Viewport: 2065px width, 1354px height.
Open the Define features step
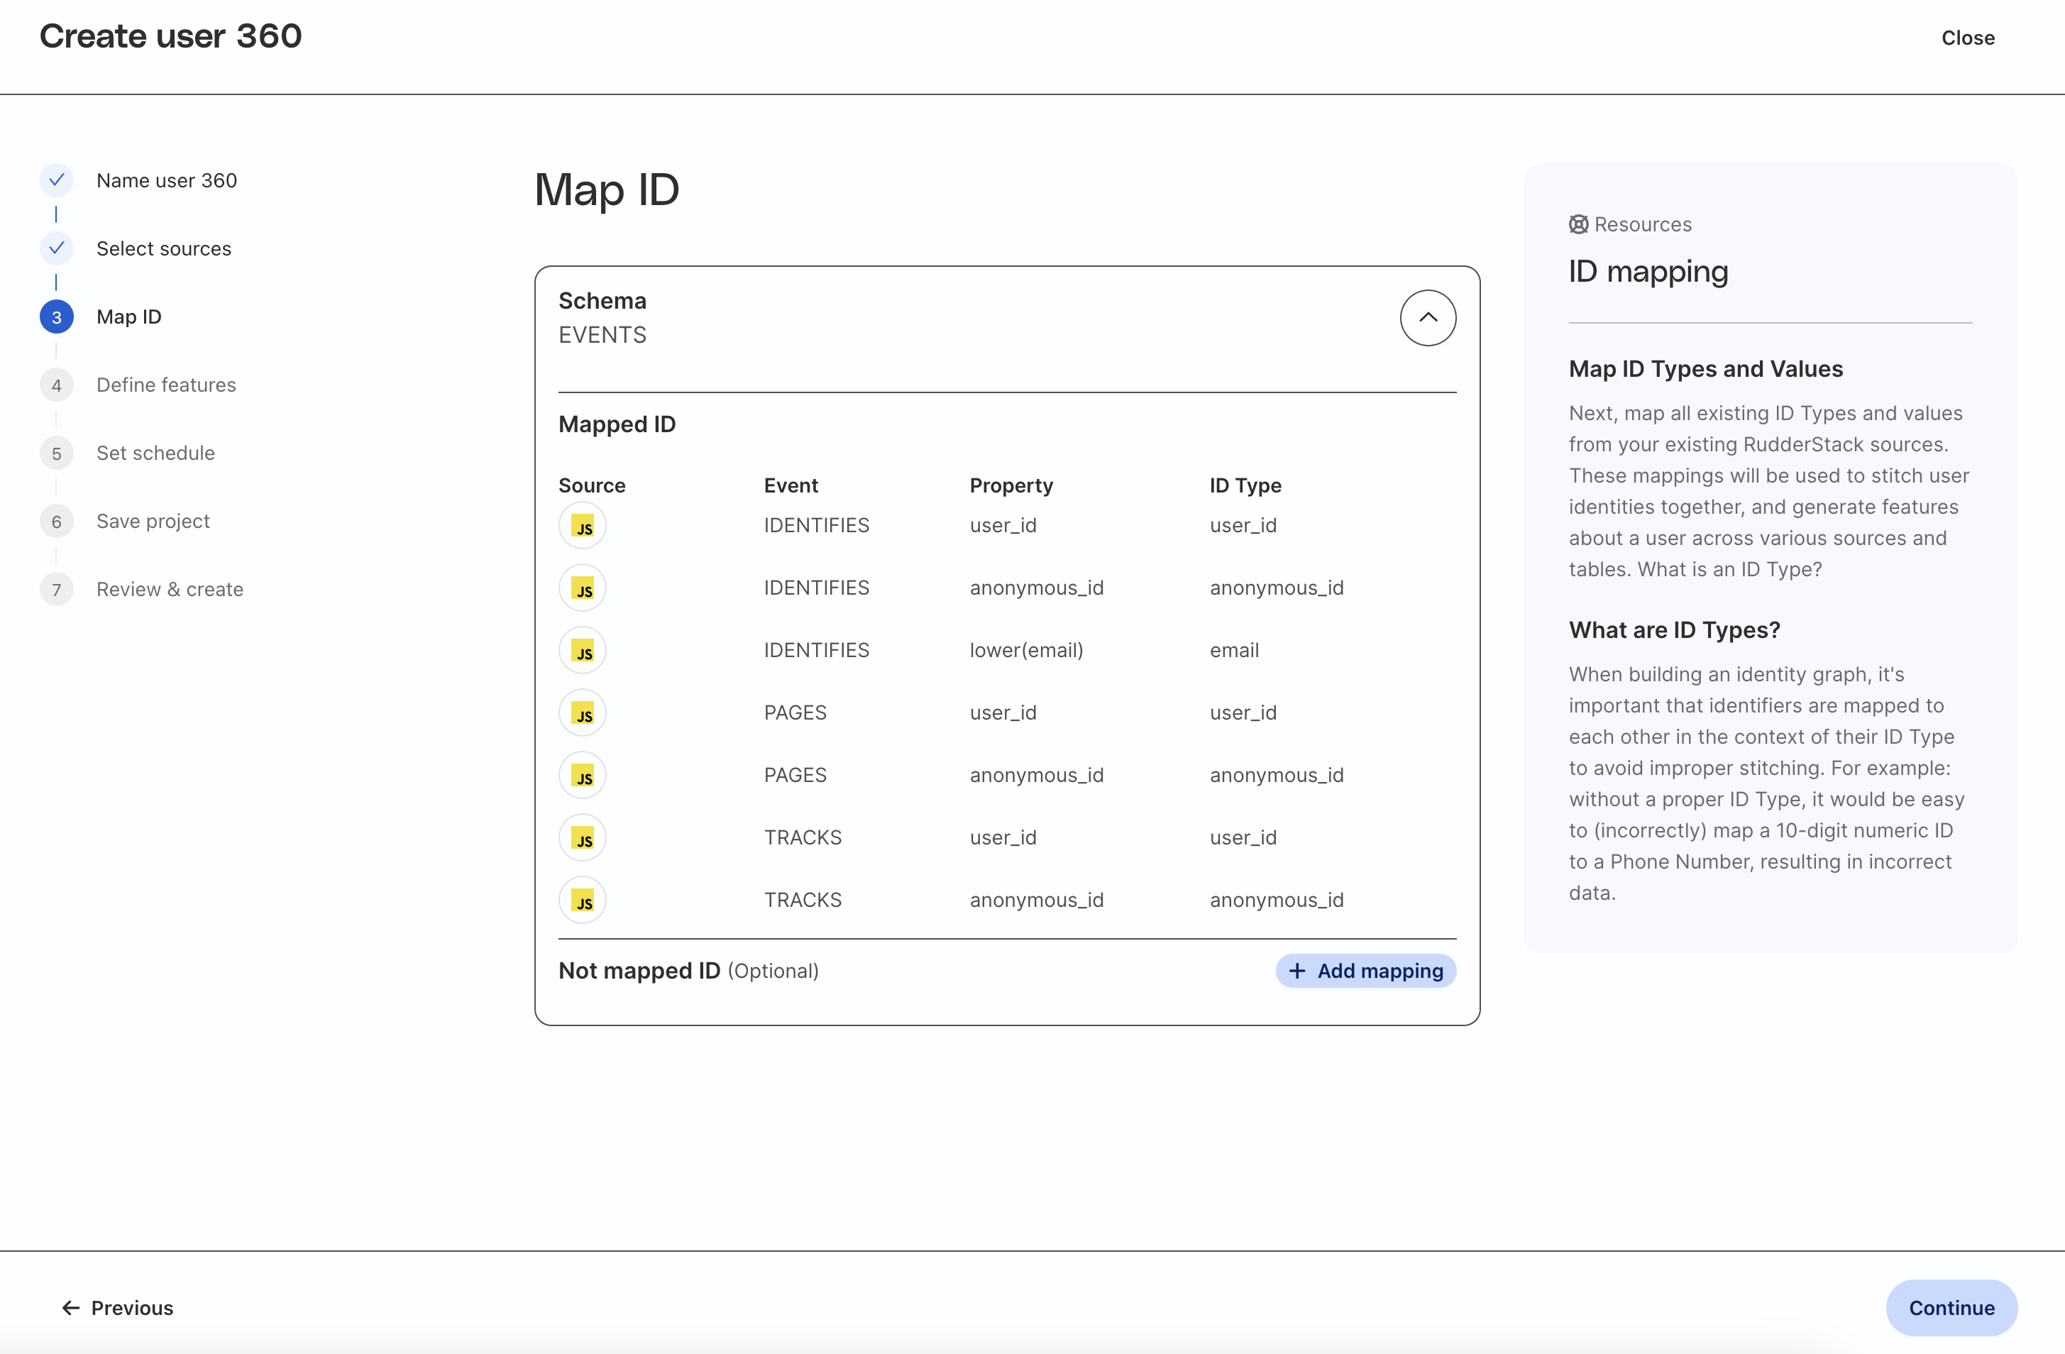point(167,385)
